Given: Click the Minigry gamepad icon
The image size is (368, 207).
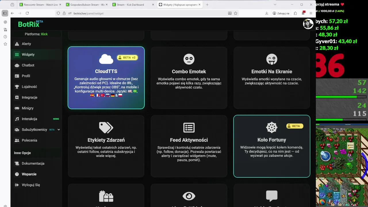Looking at the screenshot, I should pyautogui.click(x=17, y=108).
